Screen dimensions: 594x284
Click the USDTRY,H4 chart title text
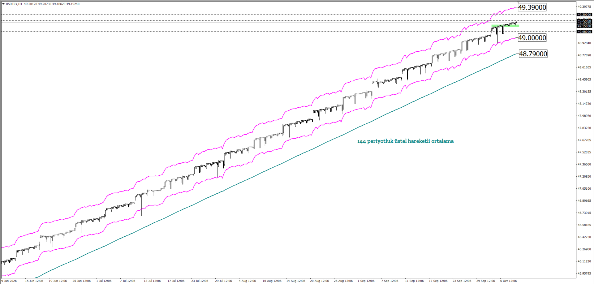14,4
